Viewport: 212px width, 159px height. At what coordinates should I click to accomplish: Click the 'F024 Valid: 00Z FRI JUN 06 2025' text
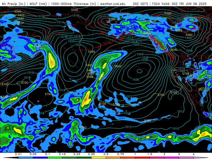point(179,4)
